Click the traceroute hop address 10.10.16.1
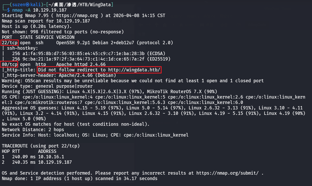The image size is (312, 186). tap(51, 157)
